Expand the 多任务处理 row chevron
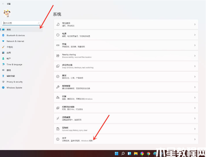The height and width of the screenshot is (157, 206). (x=195, y=66)
